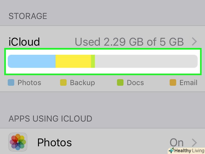Tap "Used 2.29 GB of 5 GB" text
Image resolution: width=205 pixels, height=154 pixels.
(129, 42)
